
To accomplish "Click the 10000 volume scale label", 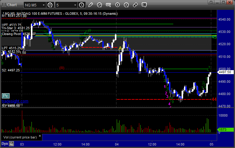I will [223, 115].
